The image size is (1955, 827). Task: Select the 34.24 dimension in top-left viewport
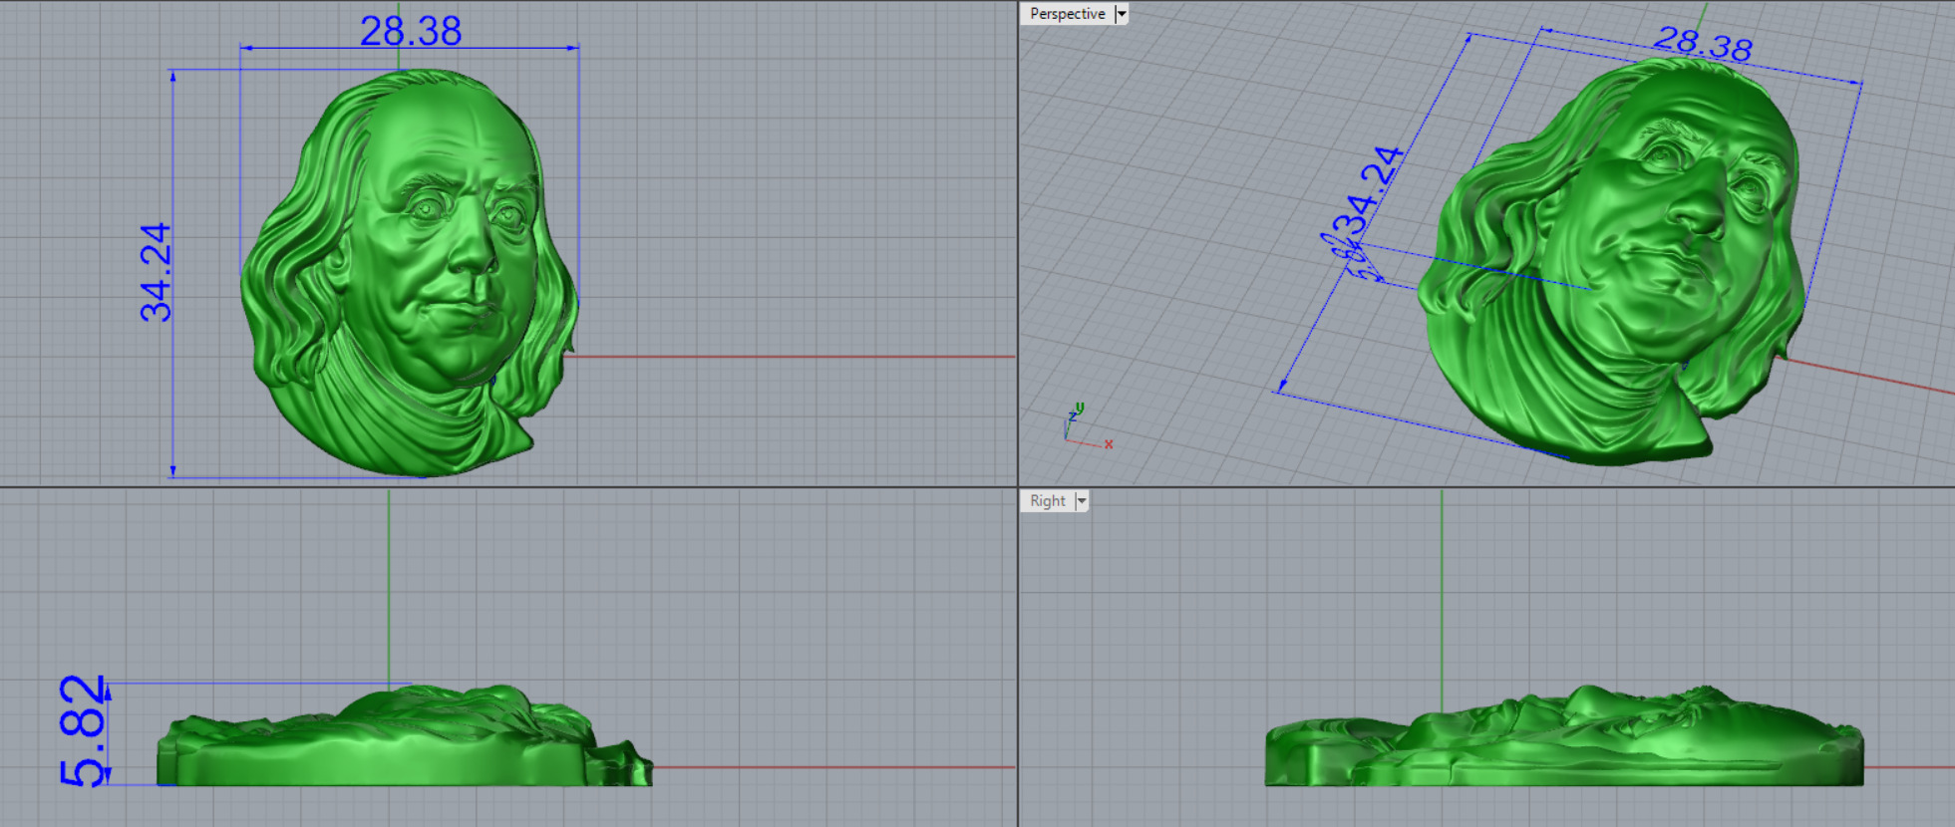point(156,272)
